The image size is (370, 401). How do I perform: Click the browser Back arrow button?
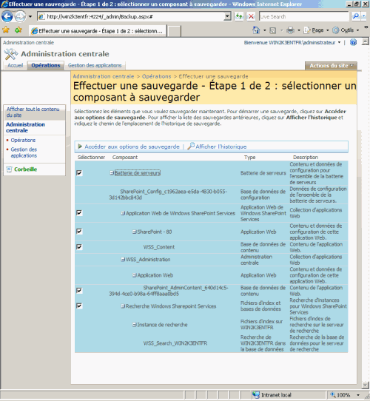[x=7, y=16]
